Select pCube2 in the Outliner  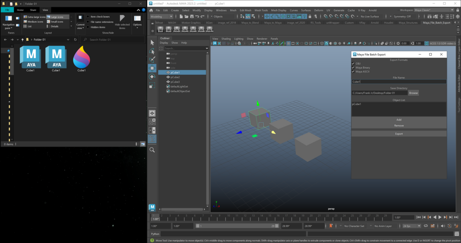[x=175, y=77]
